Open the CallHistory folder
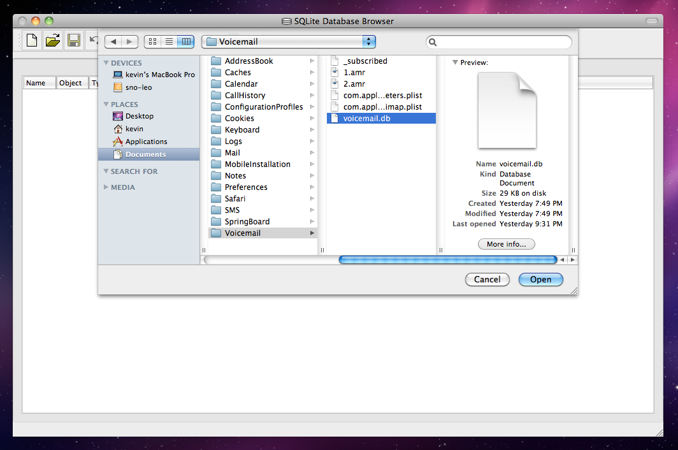 tap(263, 95)
